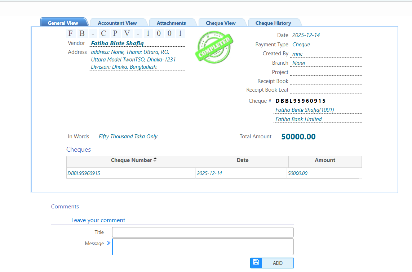This screenshot has height=272, width=412.
Task: Switch to the General View tab
Action: 63,23
